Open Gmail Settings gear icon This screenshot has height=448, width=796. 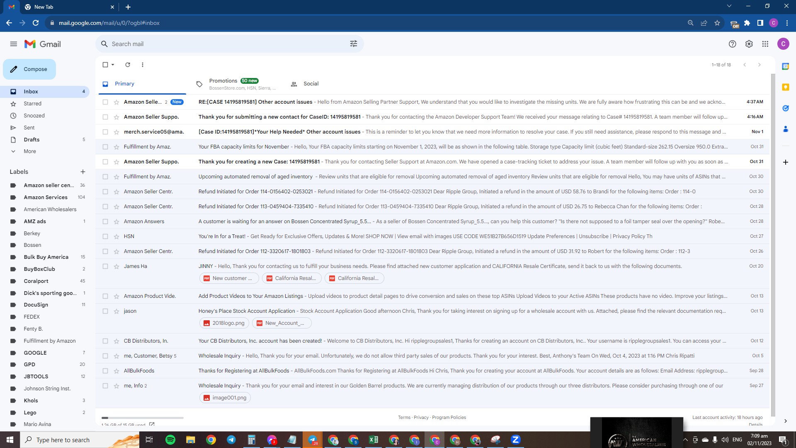point(749,44)
